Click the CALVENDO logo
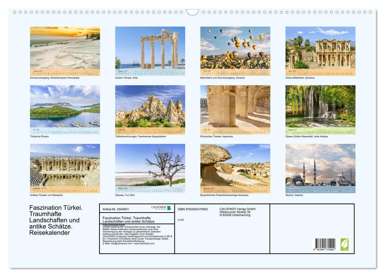 click(161, 208)
